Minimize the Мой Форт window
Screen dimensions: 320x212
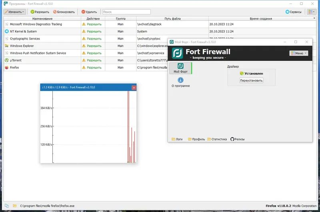[285, 42]
